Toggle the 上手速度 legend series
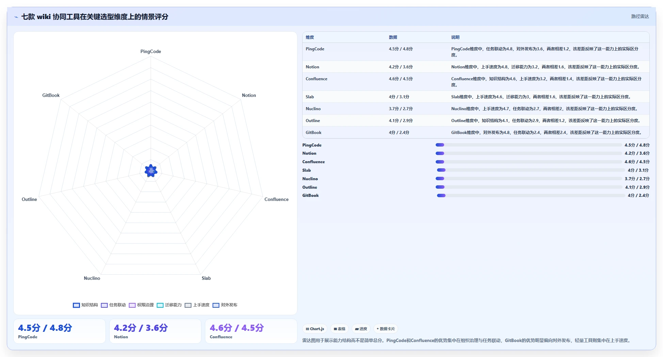 coord(197,305)
